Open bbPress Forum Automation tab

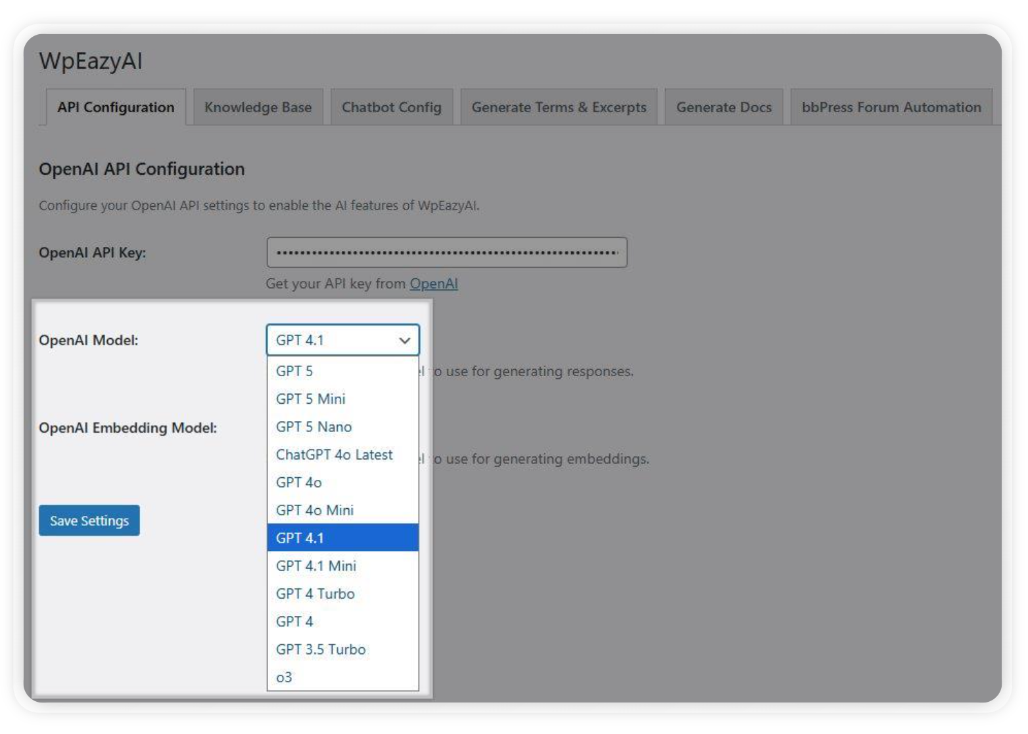891,107
